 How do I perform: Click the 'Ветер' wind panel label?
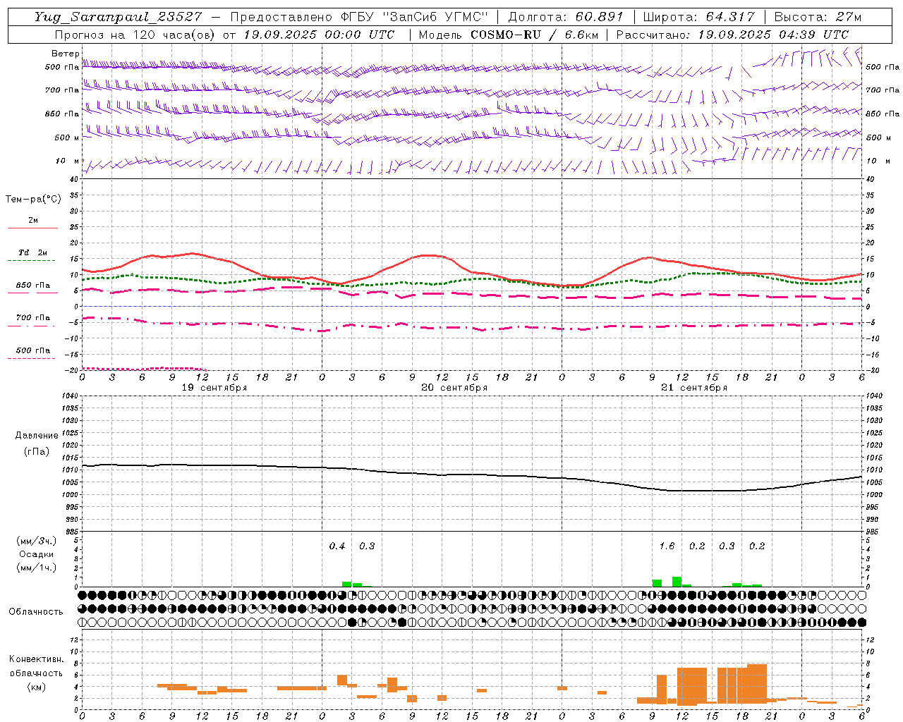(x=66, y=54)
